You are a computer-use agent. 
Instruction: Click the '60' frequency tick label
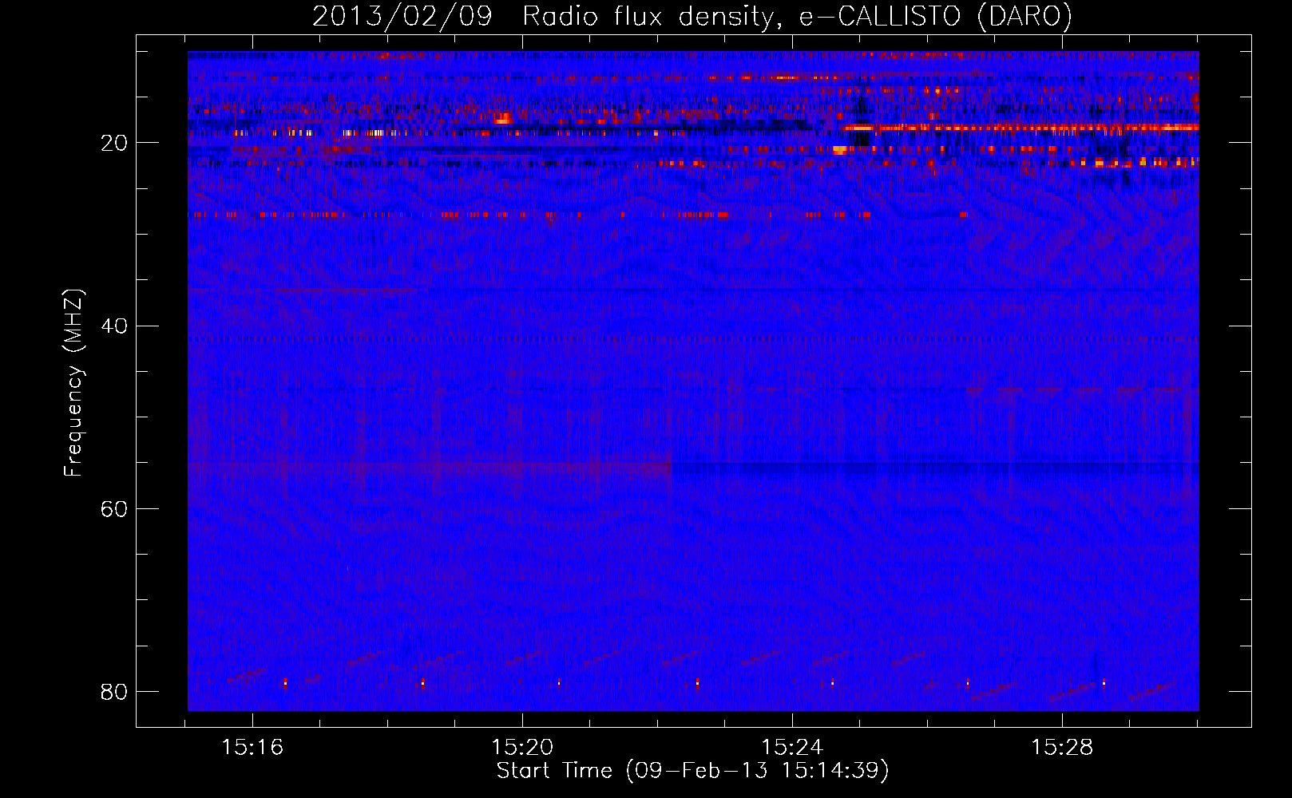pyautogui.click(x=114, y=508)
